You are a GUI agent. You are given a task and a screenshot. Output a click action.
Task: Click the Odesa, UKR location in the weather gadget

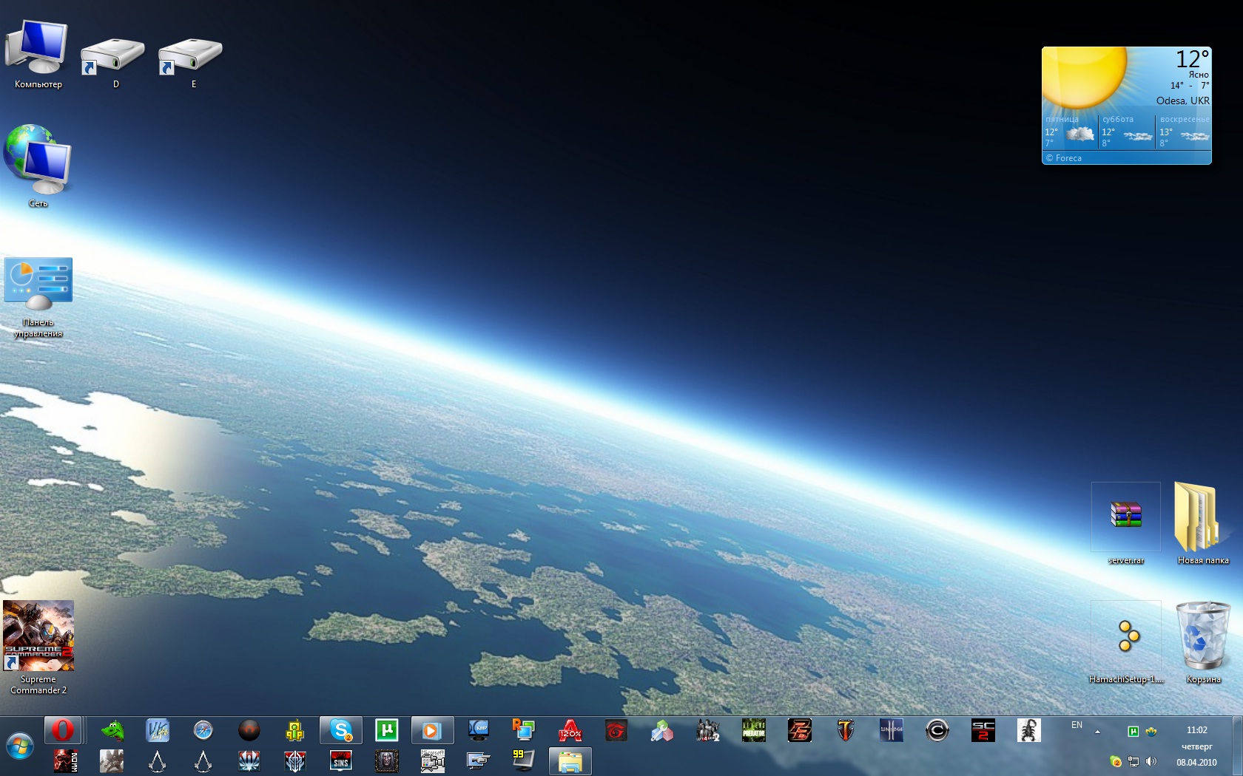[1183, 101]
